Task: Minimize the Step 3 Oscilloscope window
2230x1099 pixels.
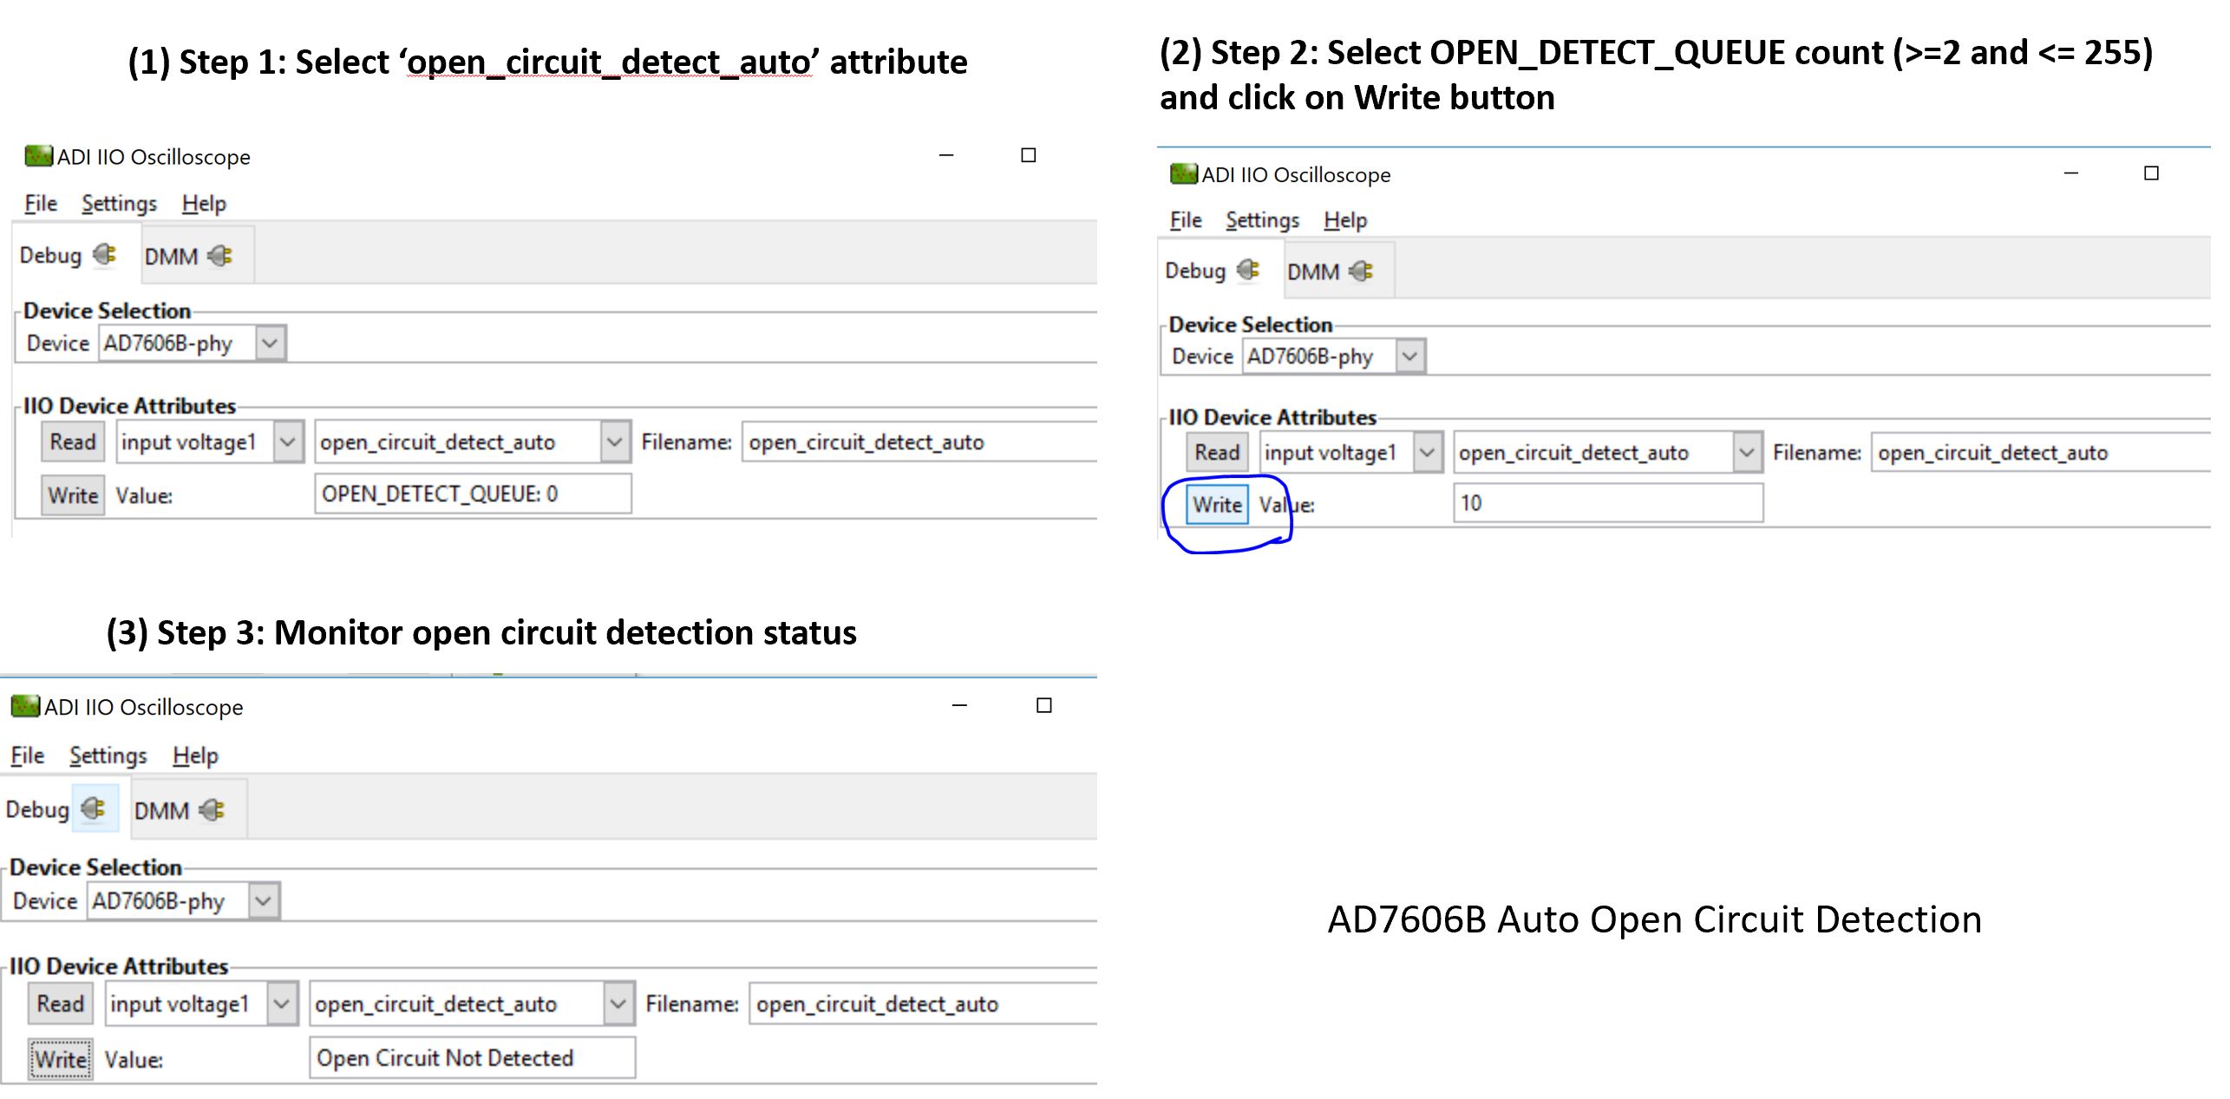Action: pyautogui.click(x=959, y=705)
